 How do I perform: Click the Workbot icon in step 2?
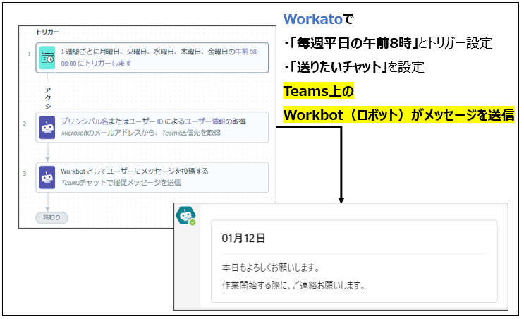click(47, 128)
